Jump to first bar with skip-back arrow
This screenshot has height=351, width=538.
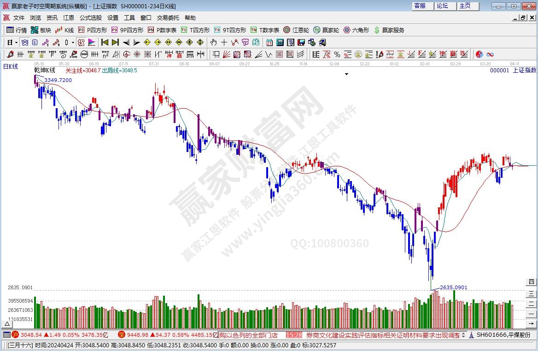tap(105, 42)
